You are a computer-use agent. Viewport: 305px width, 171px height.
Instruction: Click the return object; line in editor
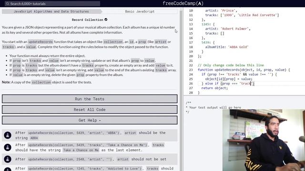[214, 88]
